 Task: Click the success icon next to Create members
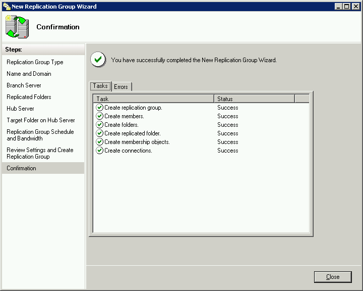(x=99, y=116)
